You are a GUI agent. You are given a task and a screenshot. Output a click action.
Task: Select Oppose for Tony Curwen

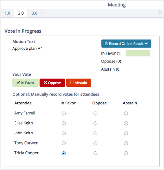click(95, 143)
